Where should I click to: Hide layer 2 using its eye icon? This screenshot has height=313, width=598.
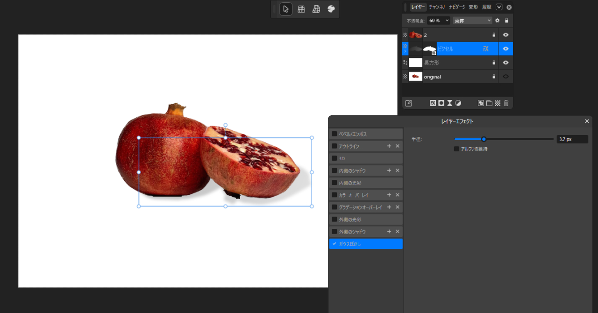tap(505, 35)
